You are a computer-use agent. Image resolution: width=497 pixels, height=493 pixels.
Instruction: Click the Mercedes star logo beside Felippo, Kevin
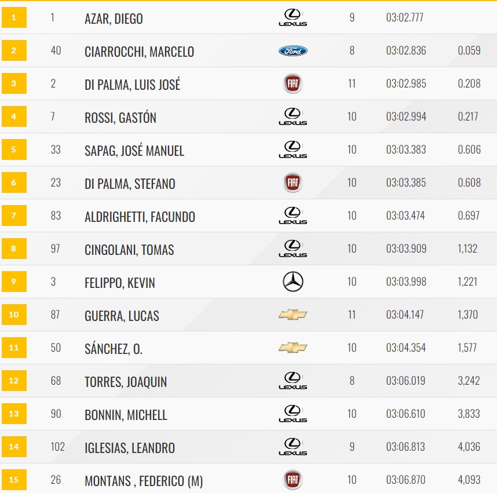click(293, 282)
